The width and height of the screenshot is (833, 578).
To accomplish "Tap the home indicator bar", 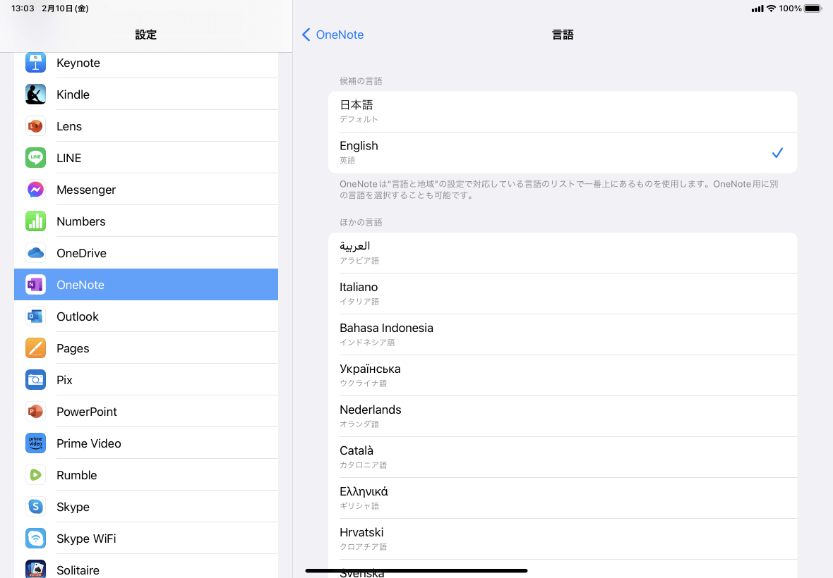I will pos(416,570).
